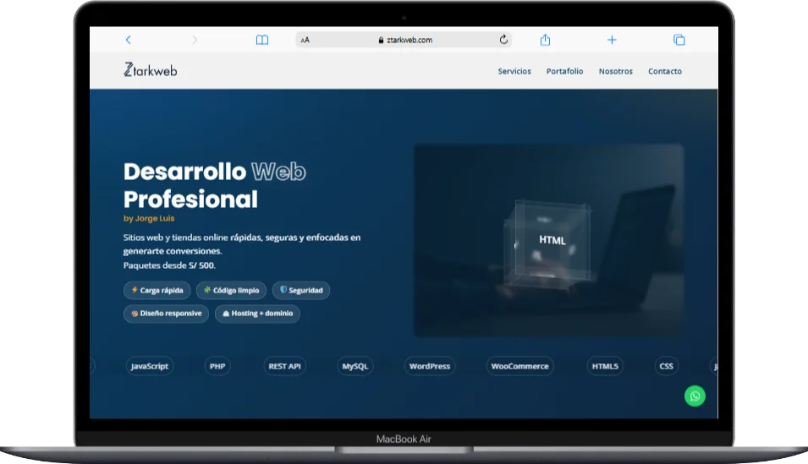Viewport: 808px width, 464px height.
Task: Click the HTML5 chip
Action: 605,366
